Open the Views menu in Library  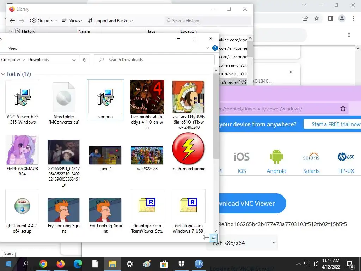72,21
